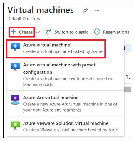Click the Virtual machines page title

[x=41, y=10]
